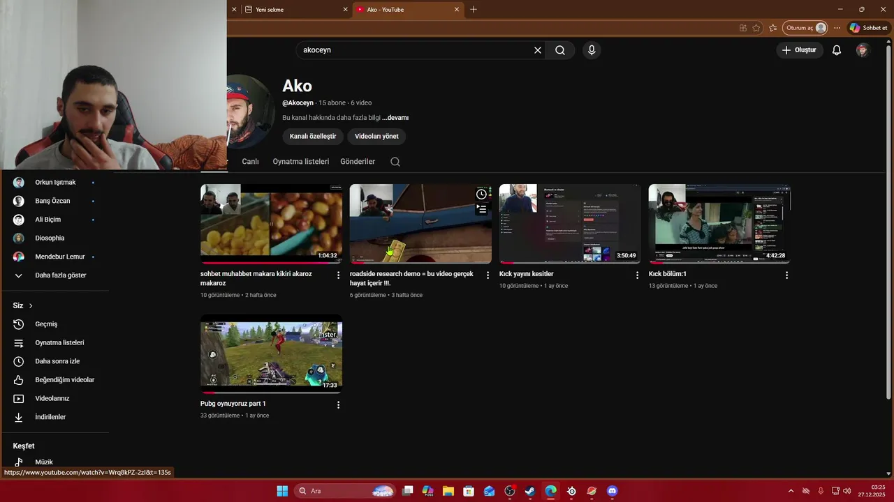The height and width of the screenshot is (502, 894).
Task: Open Microsoft Store from the taskbar
Action: [x=469, y=491]
